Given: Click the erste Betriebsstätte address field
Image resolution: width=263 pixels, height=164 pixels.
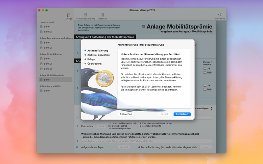Looking at the screenshot, I should 147,141.
